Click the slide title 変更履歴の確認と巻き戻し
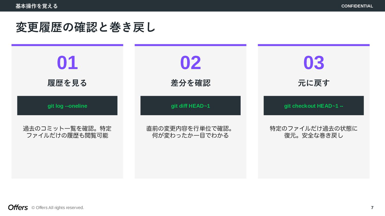Image resolution: width=385 pixels, height=216 pixels. [x=86, y=27]
